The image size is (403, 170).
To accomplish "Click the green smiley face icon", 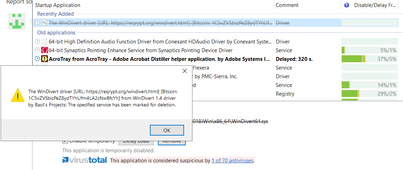I will point(17,21).
